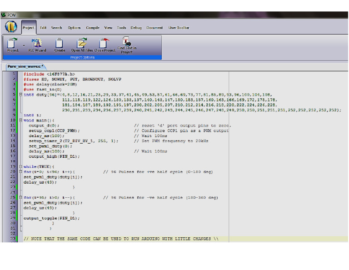The height and width of the screenshot is (270, 349).
Task: Click the '-ve half cycle' comment
Action: click(x=160, y=197)
